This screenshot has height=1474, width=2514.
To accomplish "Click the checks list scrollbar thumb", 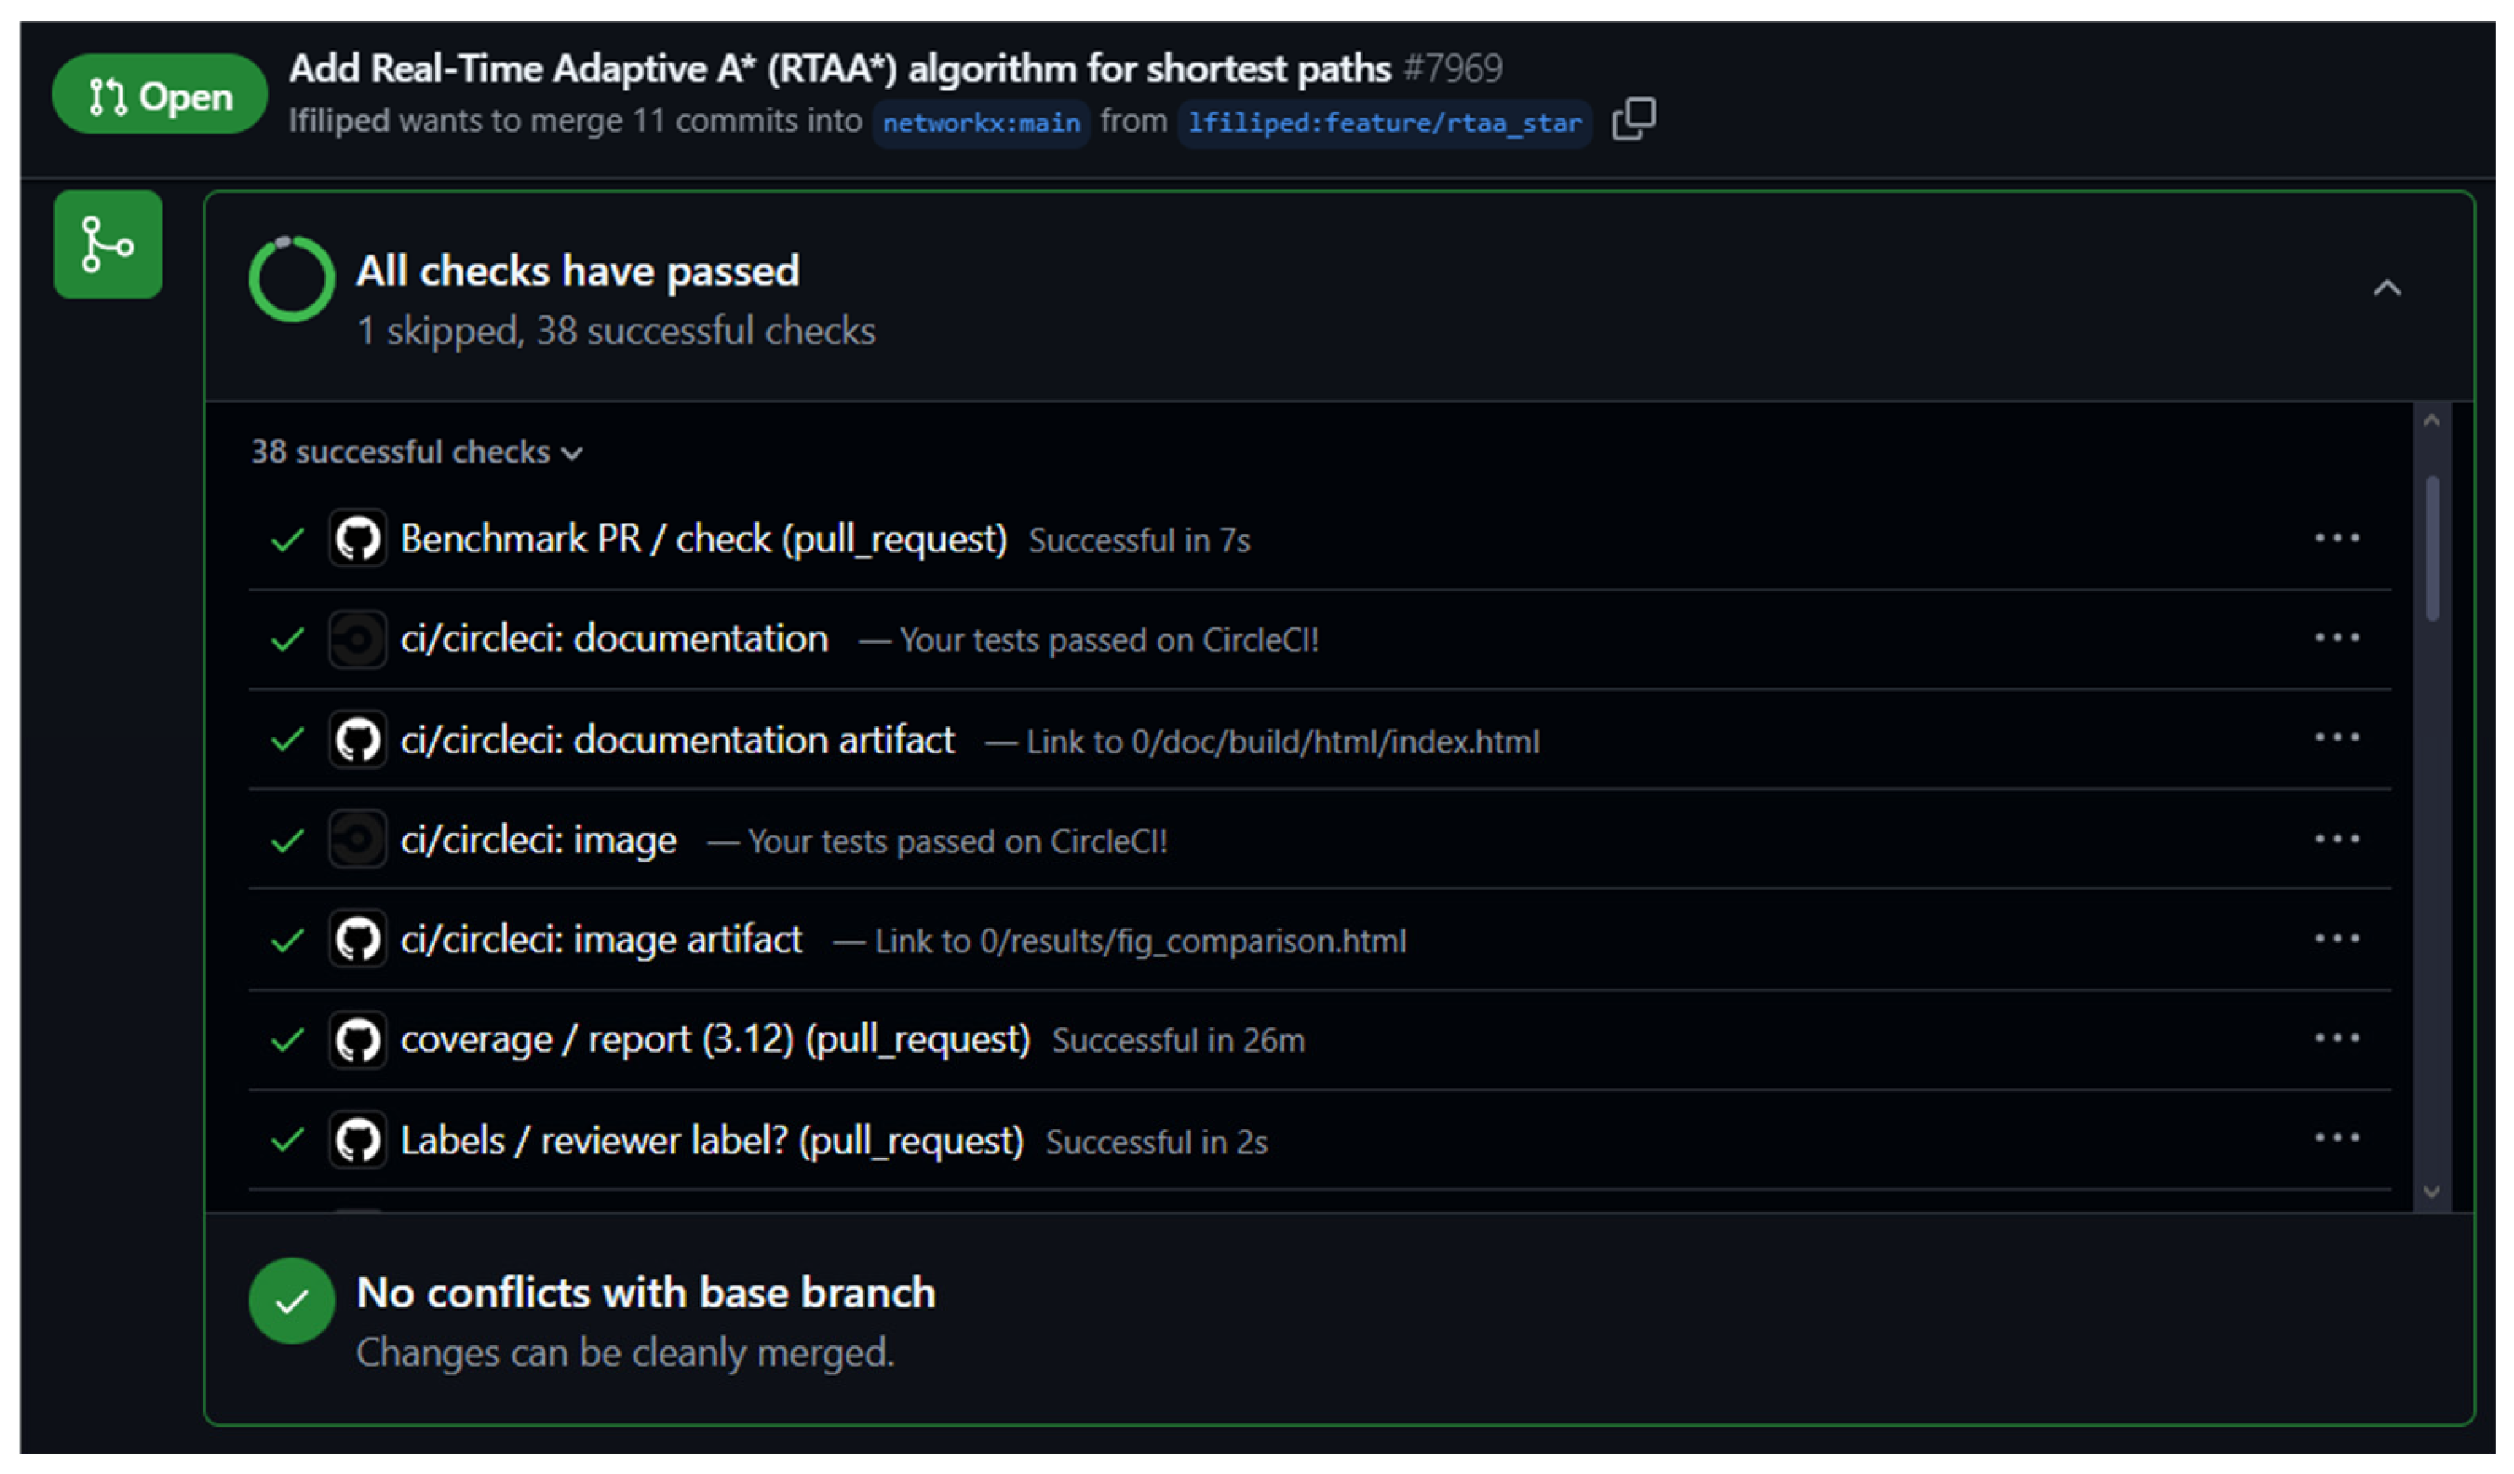I will [x=2432, y=549].
